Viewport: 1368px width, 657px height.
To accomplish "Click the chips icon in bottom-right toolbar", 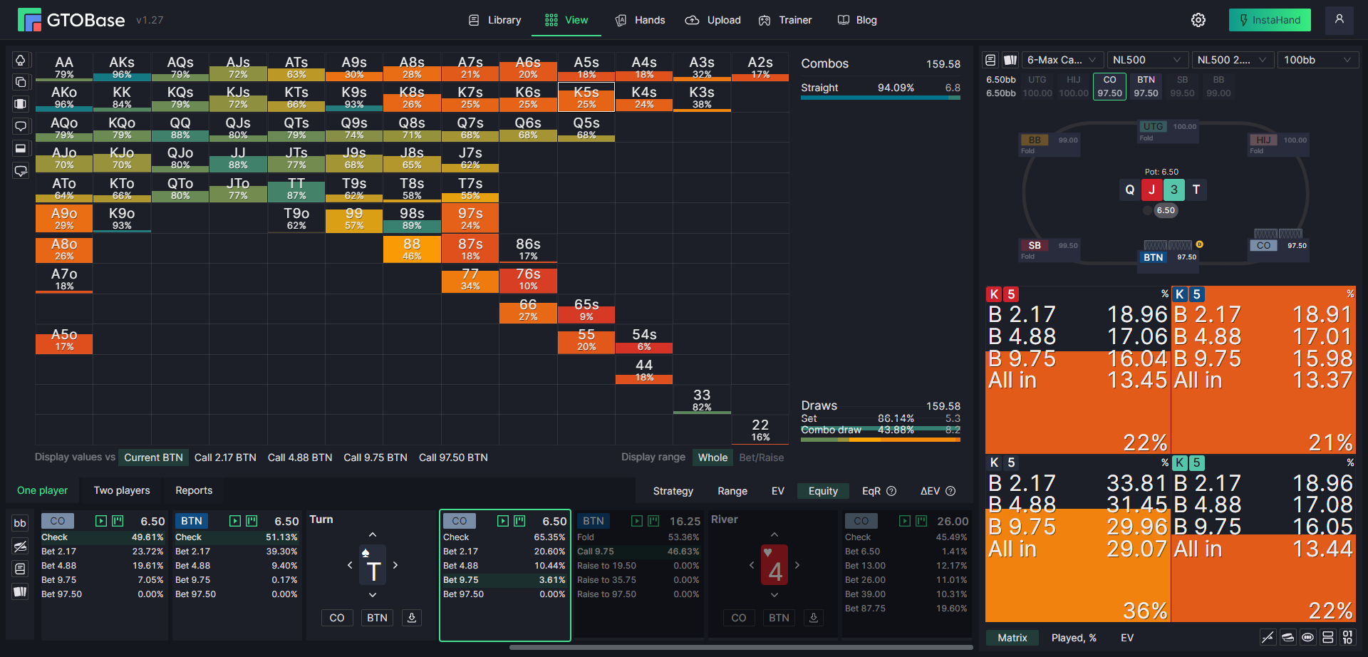I will pyautogui.click(x=1287, y=638).
